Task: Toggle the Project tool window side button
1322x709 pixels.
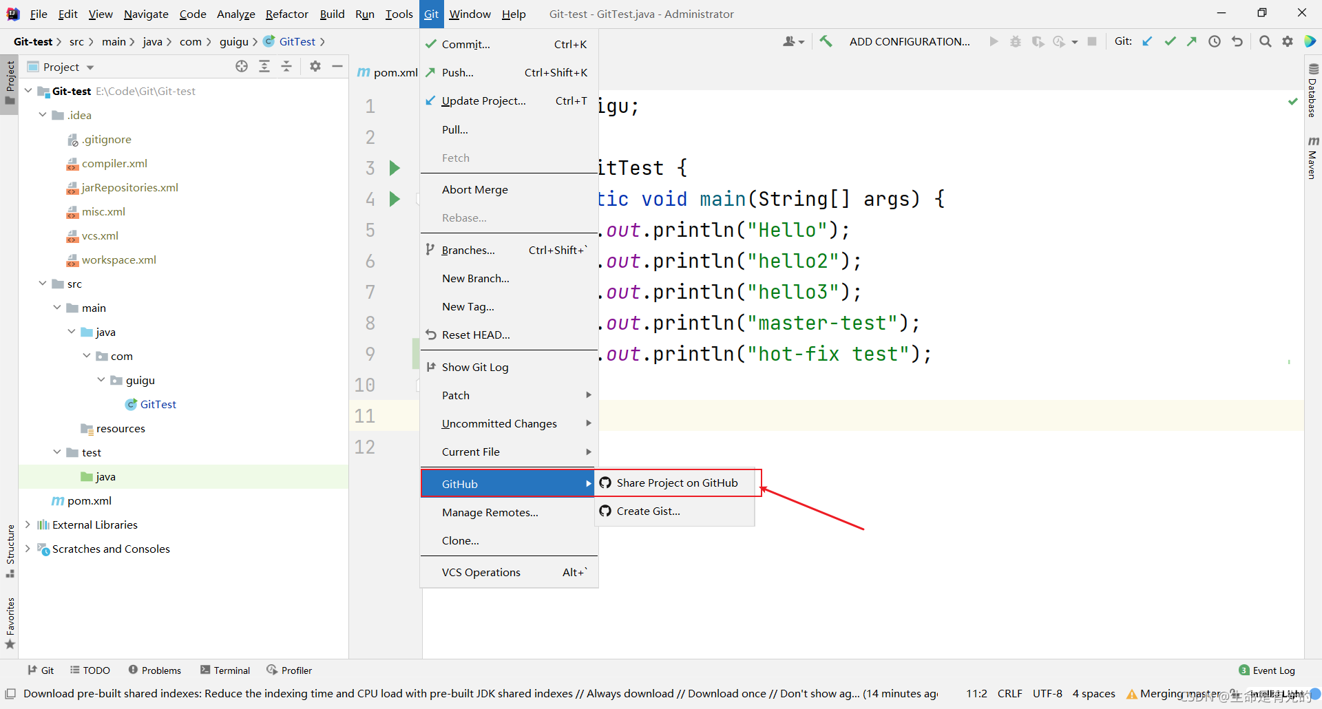Action: [x=10, y=83]
